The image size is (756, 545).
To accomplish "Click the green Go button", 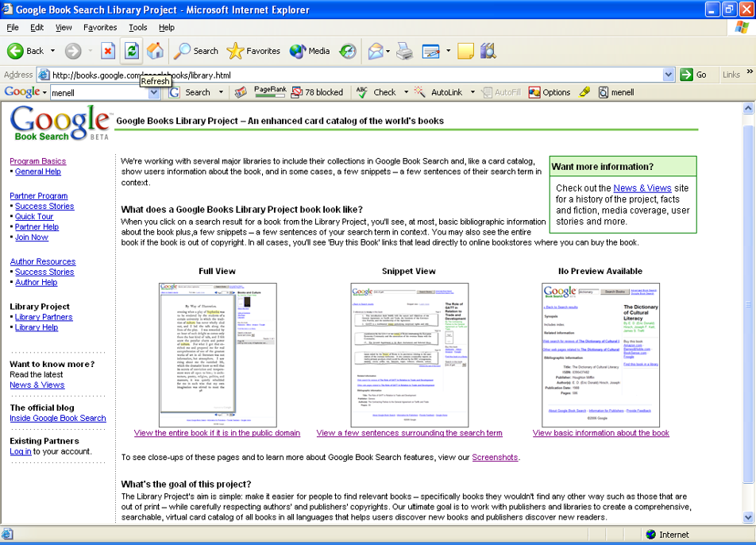I will coord(694,75).
